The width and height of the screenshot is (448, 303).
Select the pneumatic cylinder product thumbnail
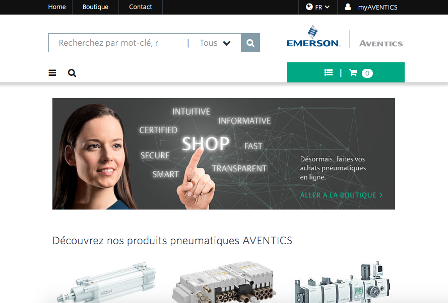tap(106, 282)
